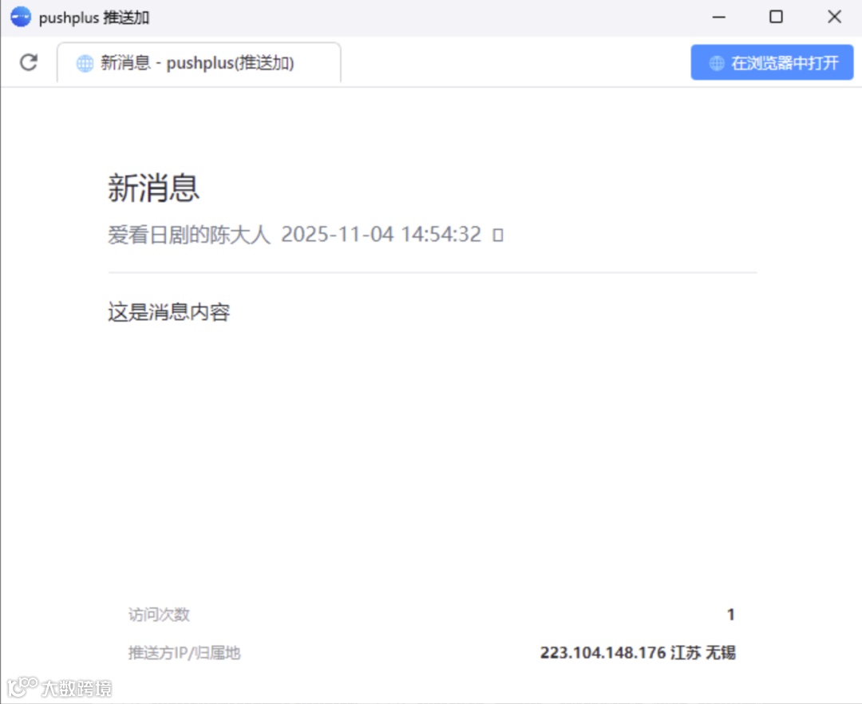Close the pushplus window

(x=834, y=17)
